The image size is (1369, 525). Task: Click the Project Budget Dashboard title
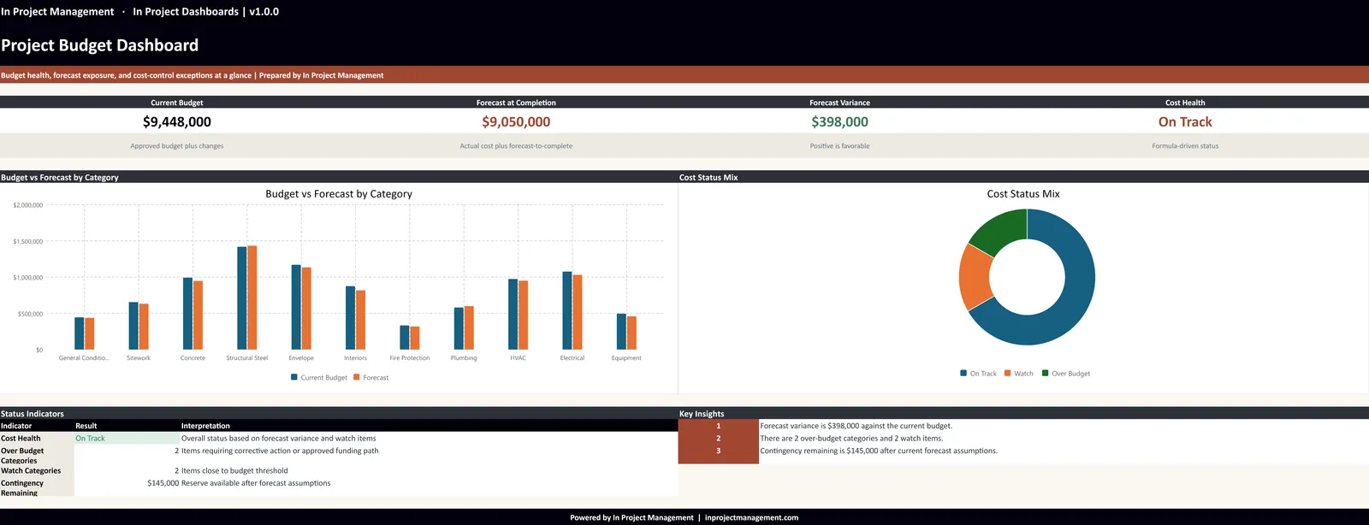click(100, 45)
